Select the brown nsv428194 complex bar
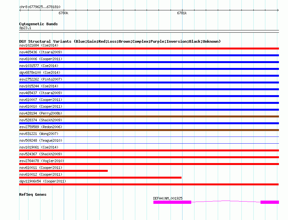This screenshot has height=220, width=288. (149, 116)
